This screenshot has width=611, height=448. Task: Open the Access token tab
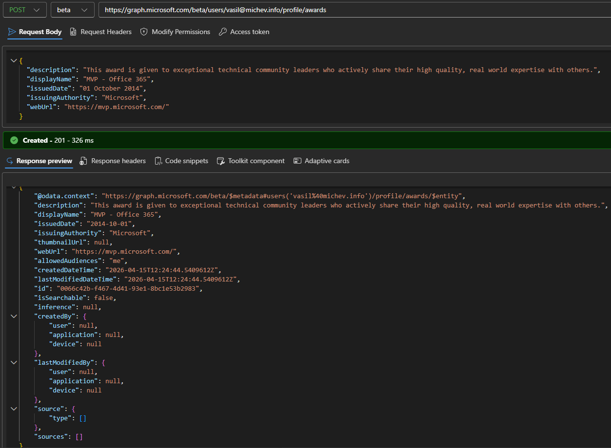(249, 32)
